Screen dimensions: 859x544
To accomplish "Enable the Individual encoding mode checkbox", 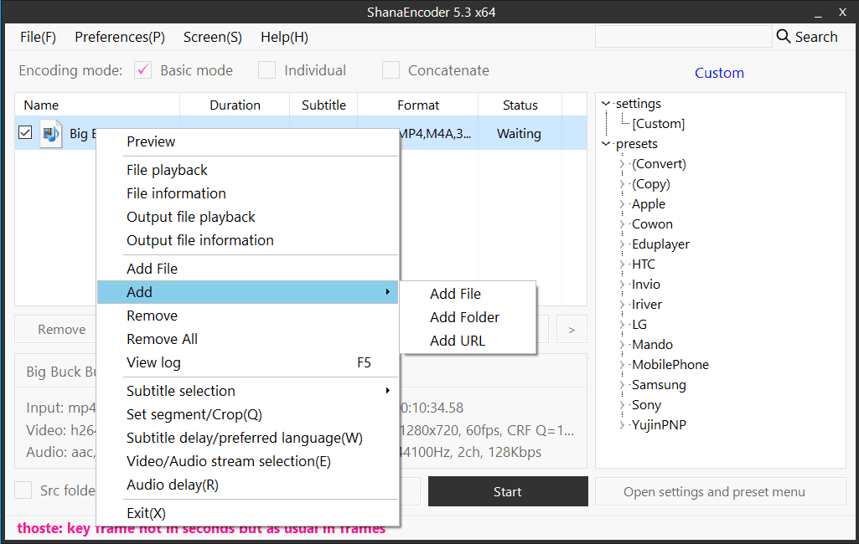I will (266, 70).
